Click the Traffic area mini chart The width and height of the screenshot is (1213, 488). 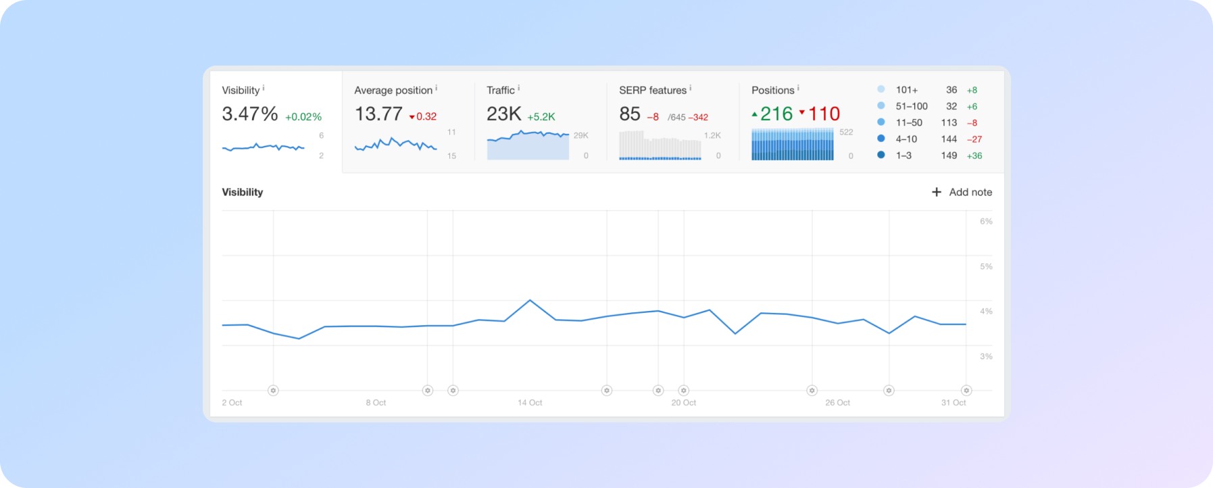[528, 145]
